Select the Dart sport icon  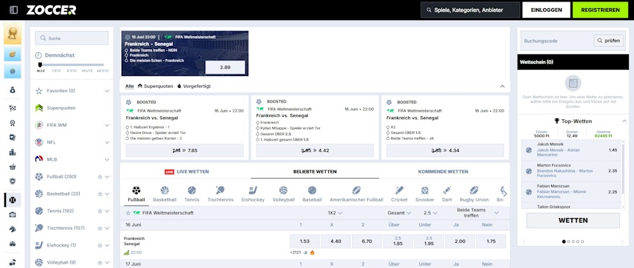[x=447, y=190]
